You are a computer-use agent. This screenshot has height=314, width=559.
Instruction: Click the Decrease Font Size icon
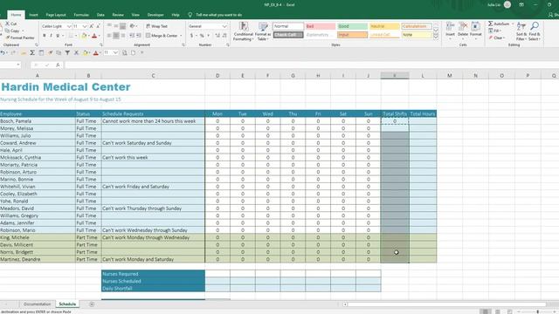[x=98, y=26]
